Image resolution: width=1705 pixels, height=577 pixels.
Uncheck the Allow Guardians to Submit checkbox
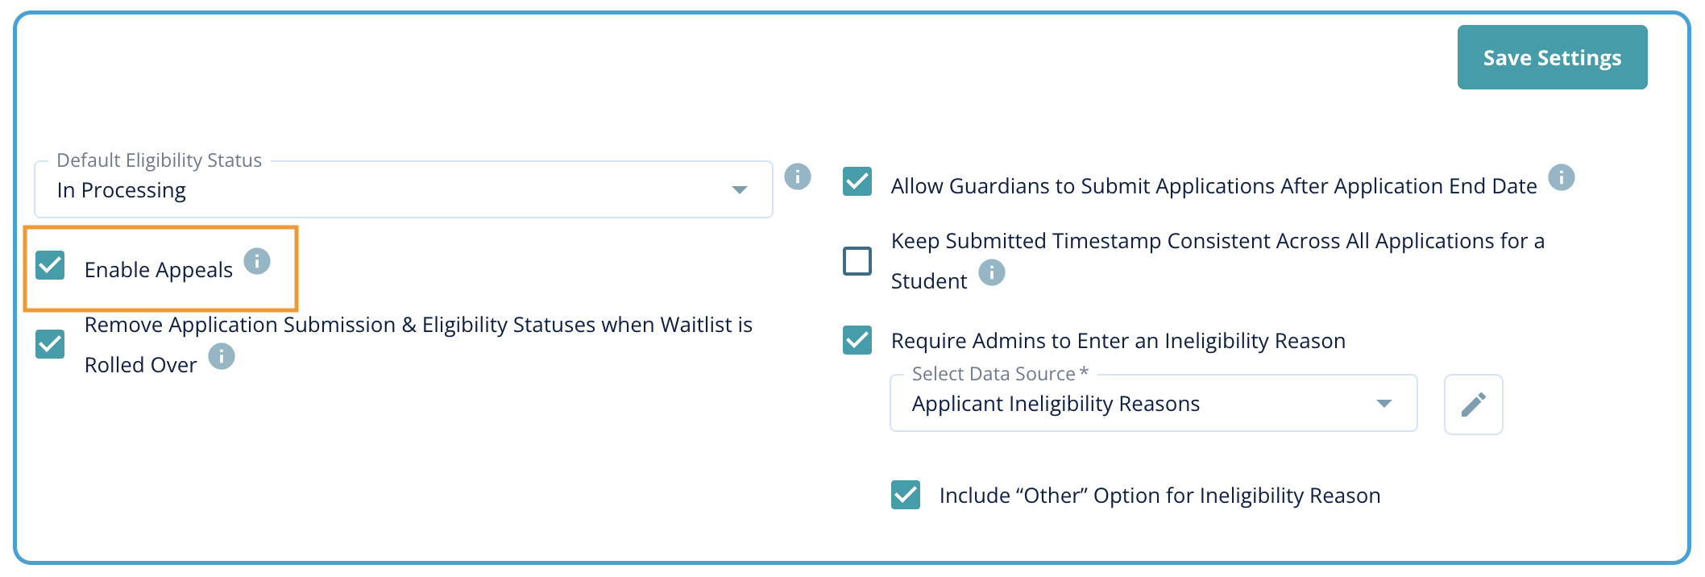click(x=857, y=182)
